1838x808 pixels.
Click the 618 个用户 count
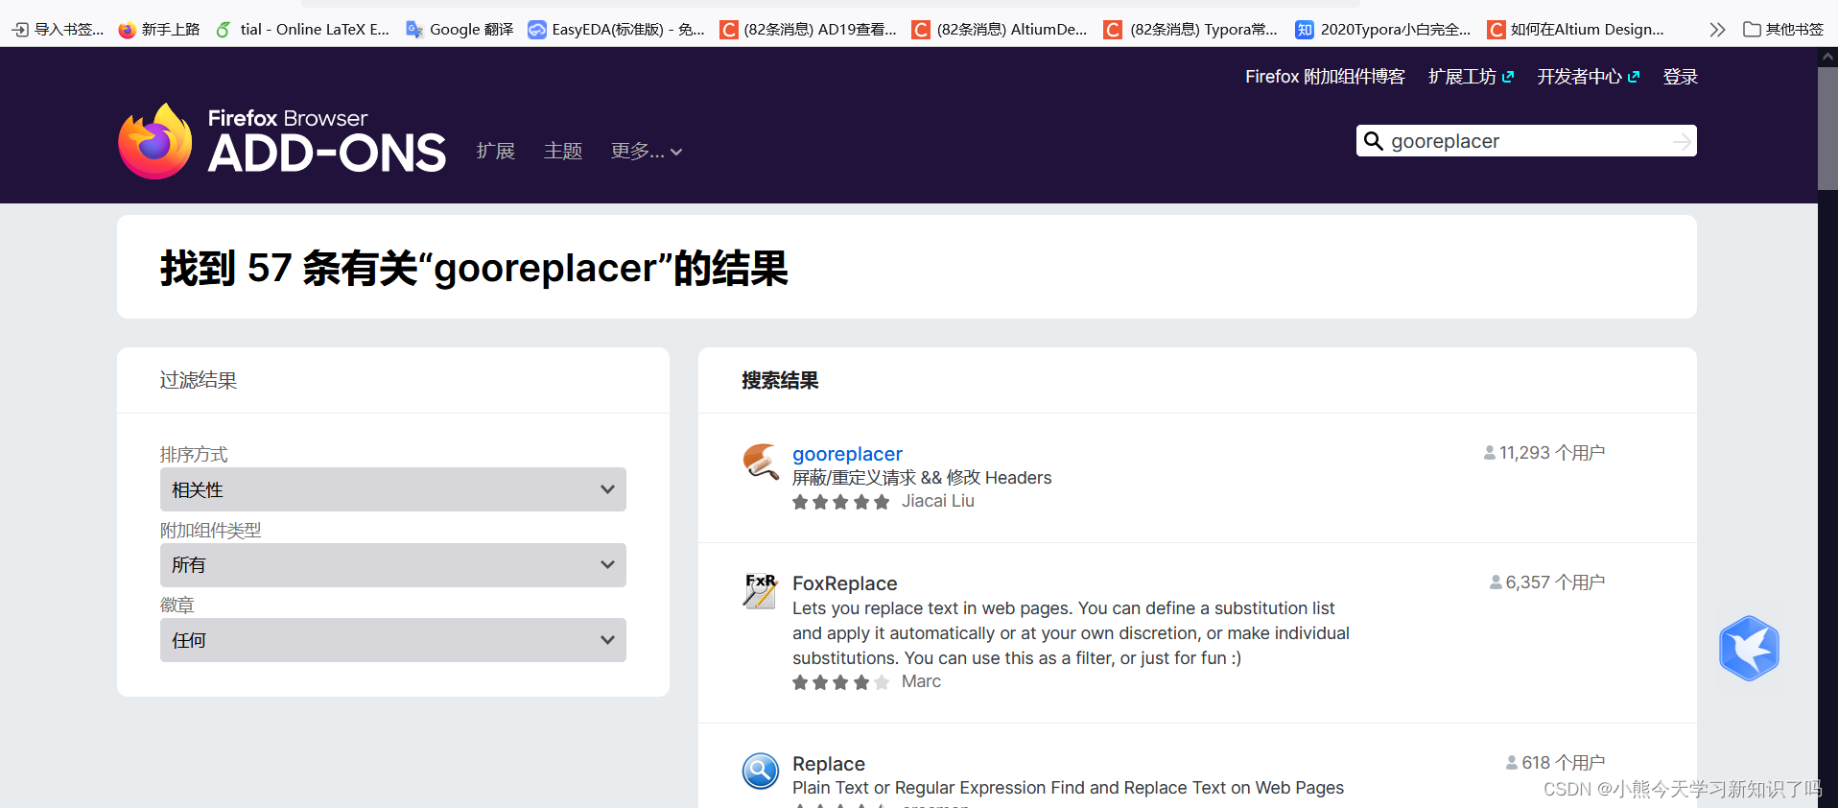tap(1555, 763)
